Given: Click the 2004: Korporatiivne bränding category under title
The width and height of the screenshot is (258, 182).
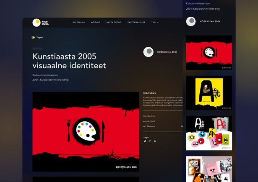Looking at the screenshot, I should click(50, 79).
